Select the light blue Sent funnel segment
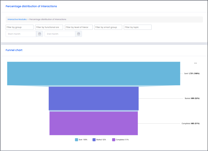The image size is (208, 151). pyautogui.click(x=94, y=73)
